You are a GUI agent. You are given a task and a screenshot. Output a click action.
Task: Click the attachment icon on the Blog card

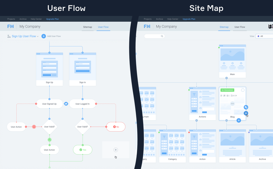pos(227,95)
